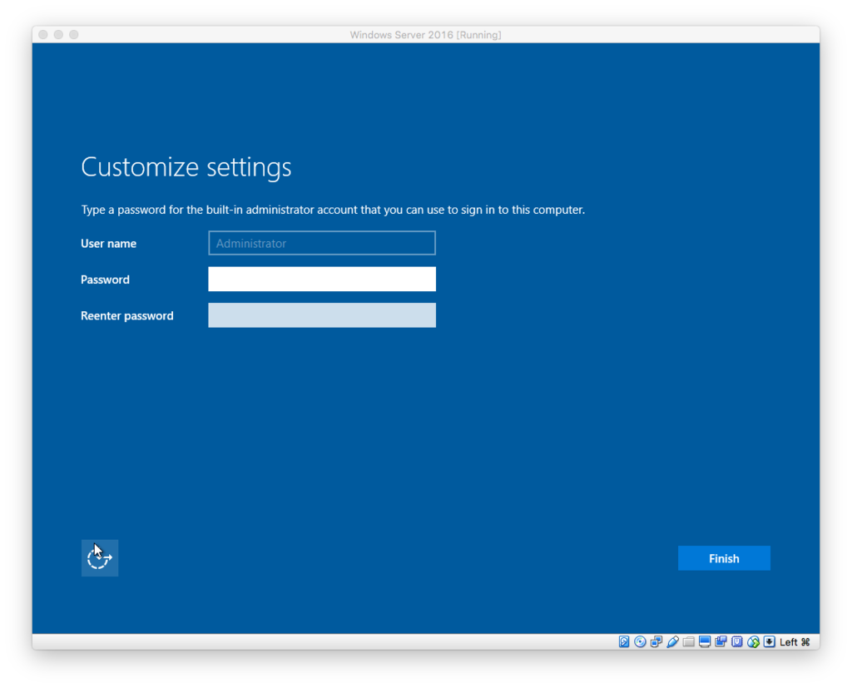
Task: Focus the Password input field
Action: tap(322, 279)
